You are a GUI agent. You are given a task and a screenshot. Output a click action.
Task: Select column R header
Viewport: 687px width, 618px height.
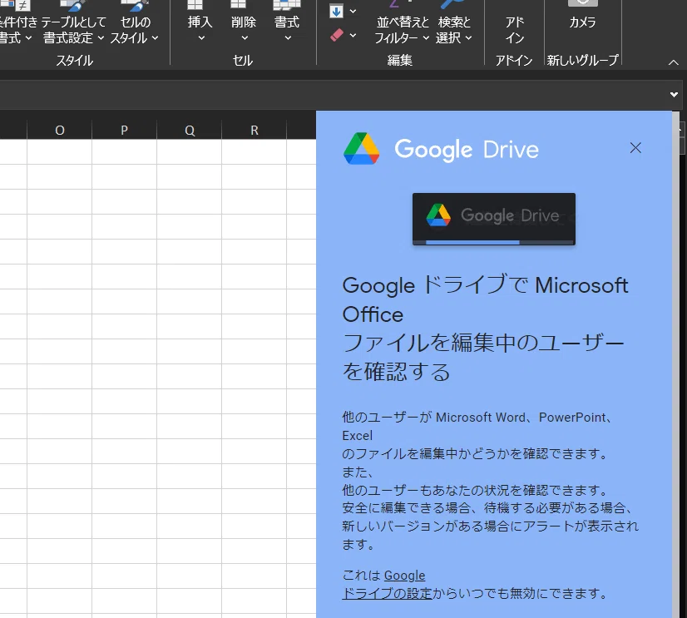pyautogui.click(x=255, y=131)
